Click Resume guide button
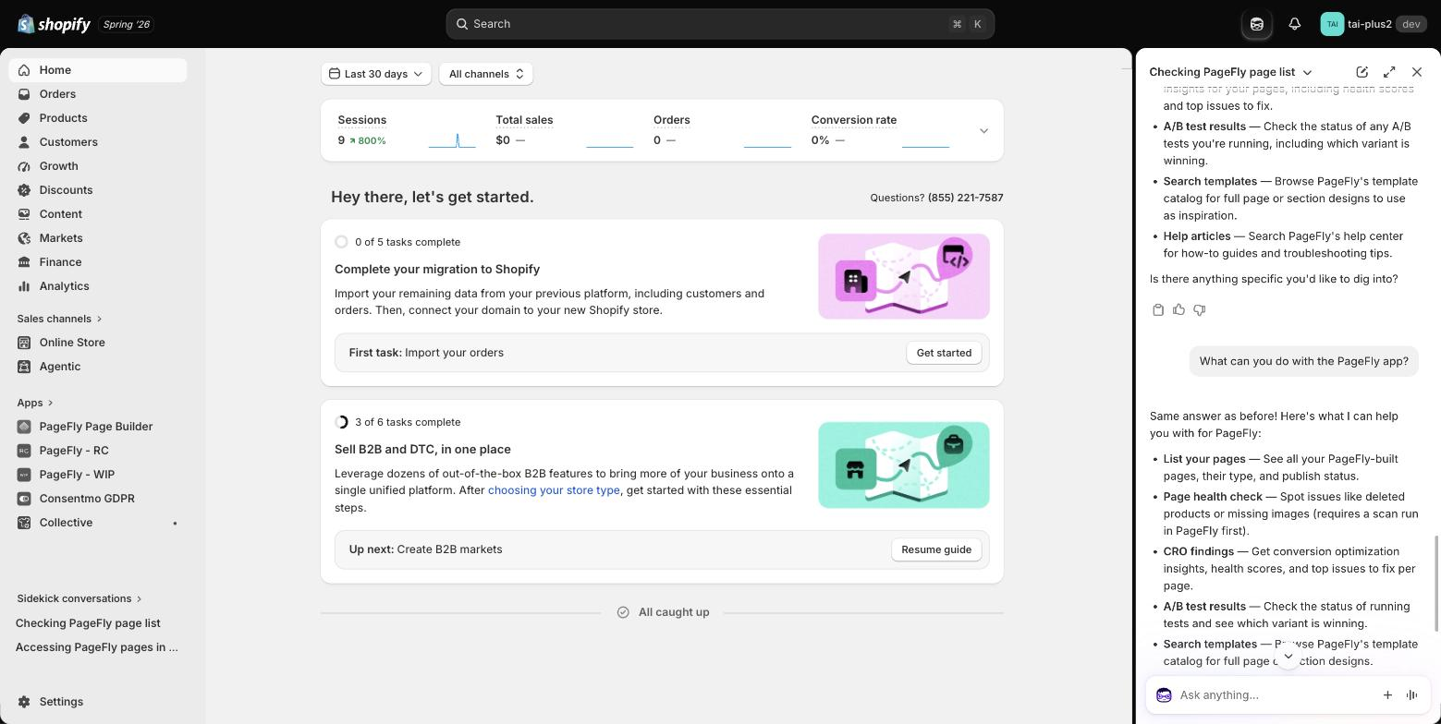The height and width of the screenshot is (724, 1441). [936, 549]
